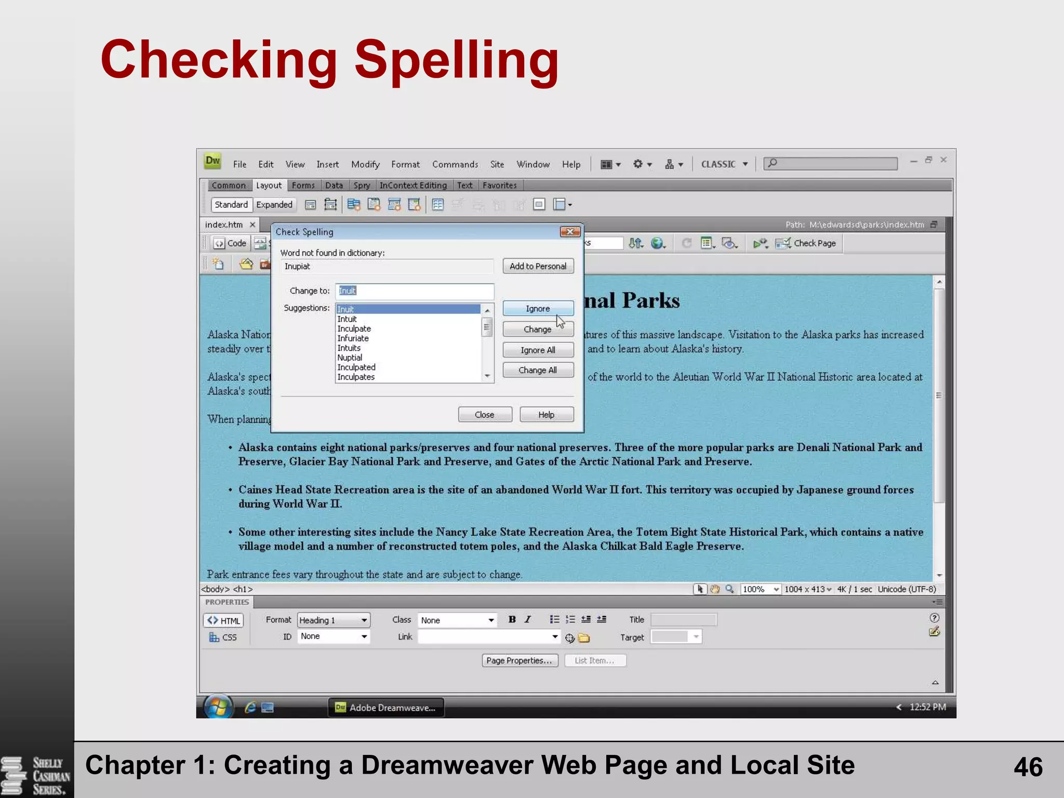Screen dimensions: 1064x798
Task: Switch to the InContext Editing tab
Action: (x=413, y=185)
